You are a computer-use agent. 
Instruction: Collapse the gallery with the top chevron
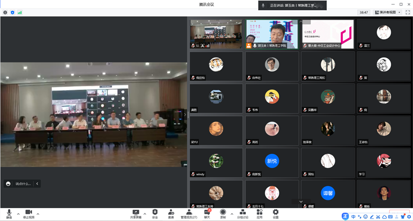[x=301, y=21]
